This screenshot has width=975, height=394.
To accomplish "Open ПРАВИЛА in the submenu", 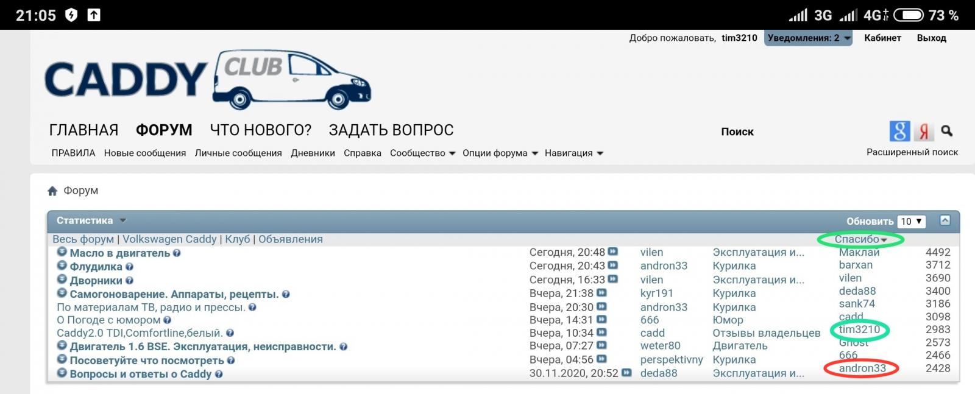I will click(73, 153).
